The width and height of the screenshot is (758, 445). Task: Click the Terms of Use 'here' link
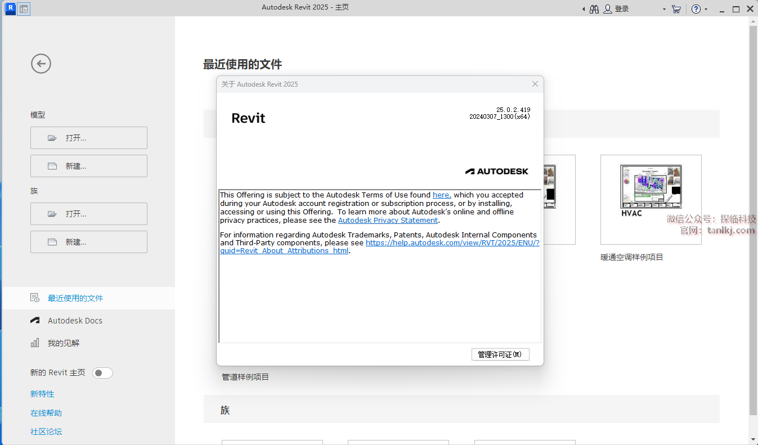[441, 195]
